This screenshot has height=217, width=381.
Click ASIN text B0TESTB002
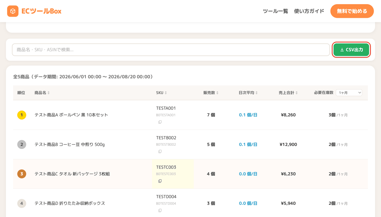pos(166,144)
